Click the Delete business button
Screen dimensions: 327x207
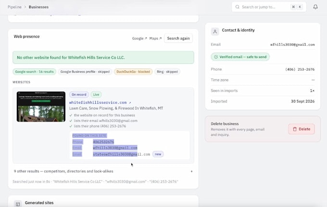click(x=302, y=129)
